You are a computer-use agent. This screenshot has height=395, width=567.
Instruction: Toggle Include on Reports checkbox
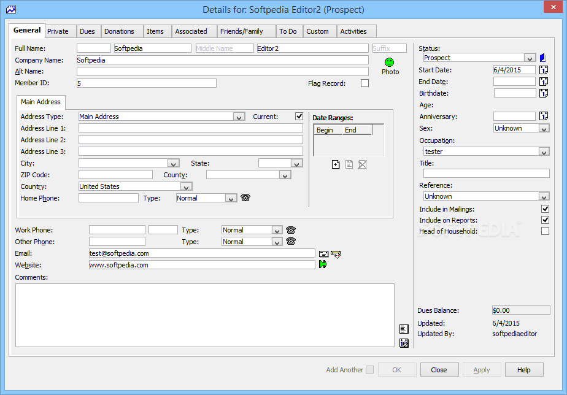click(x=545, y=220)
